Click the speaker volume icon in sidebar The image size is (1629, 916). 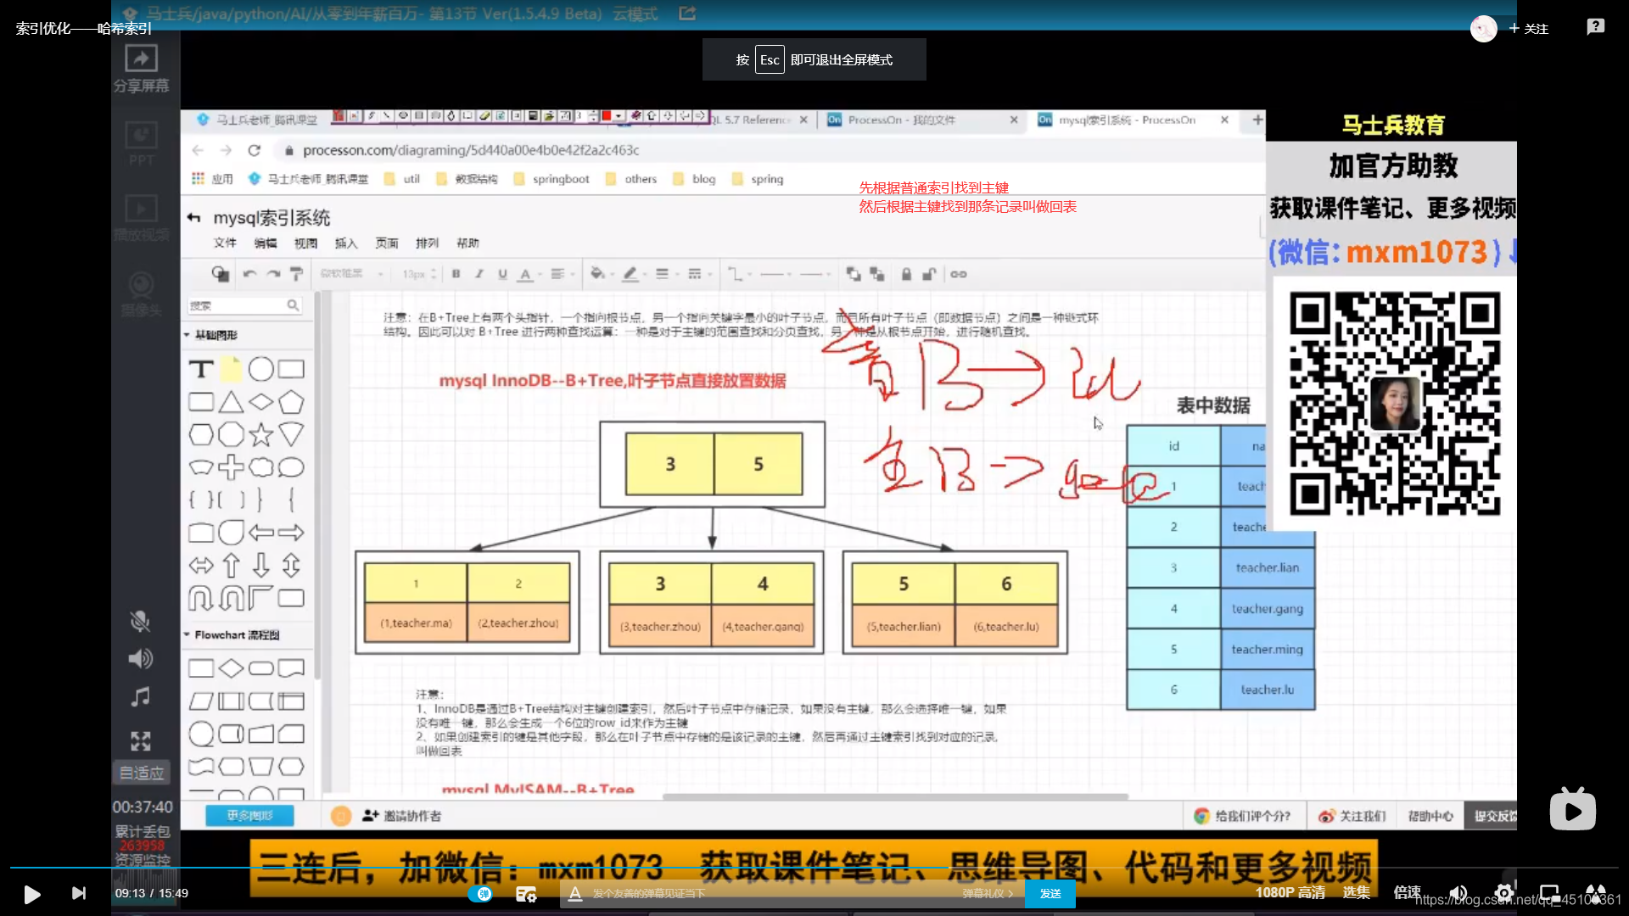click(140, 659)
